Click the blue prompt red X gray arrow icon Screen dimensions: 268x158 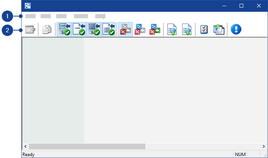coord(140,30)
